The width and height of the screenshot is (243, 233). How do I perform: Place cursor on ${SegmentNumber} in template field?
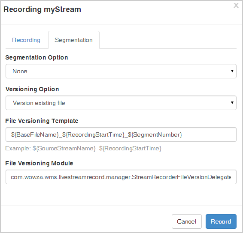point(155,134)
